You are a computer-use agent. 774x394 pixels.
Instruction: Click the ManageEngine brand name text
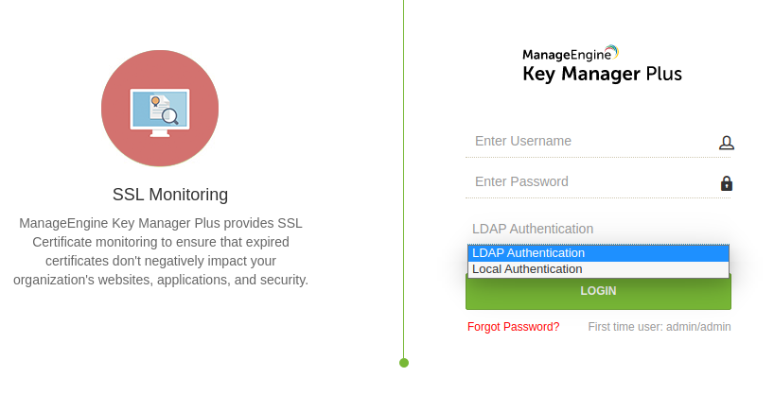pyautogui.click(x=563, y=54)
